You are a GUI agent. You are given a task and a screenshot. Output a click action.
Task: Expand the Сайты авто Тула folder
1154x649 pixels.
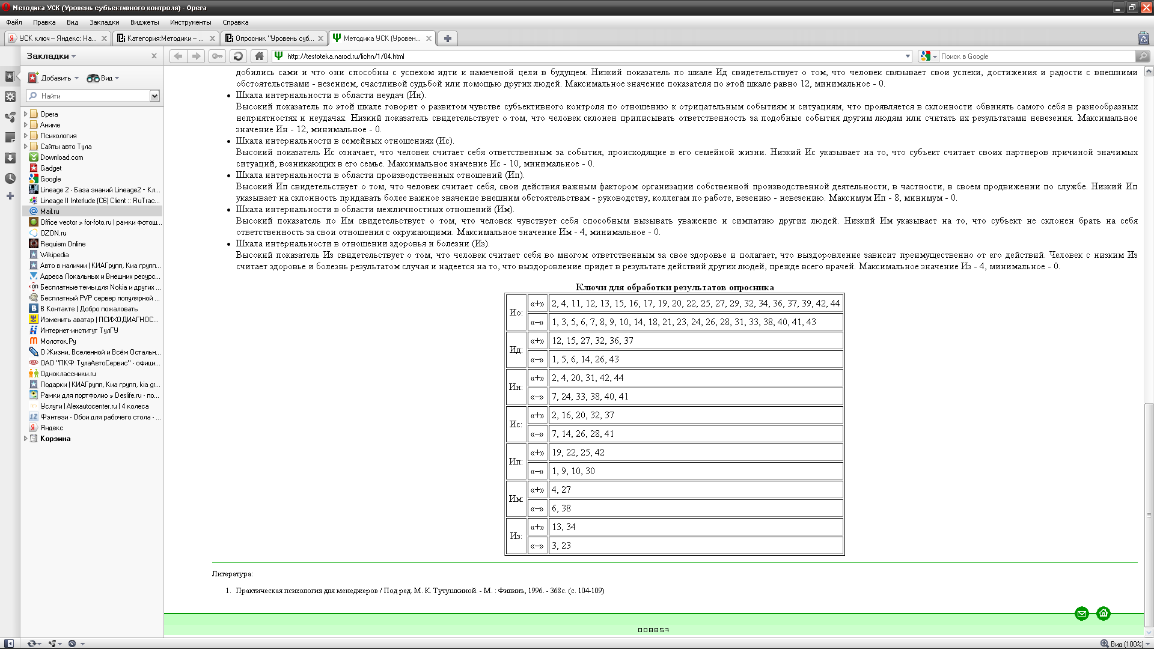(x=25, y=147)
